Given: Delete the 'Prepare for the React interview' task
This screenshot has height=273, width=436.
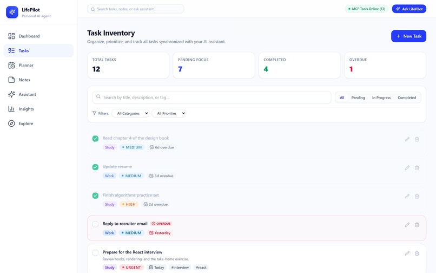Looking at the screenshot, I should (417, 253).
